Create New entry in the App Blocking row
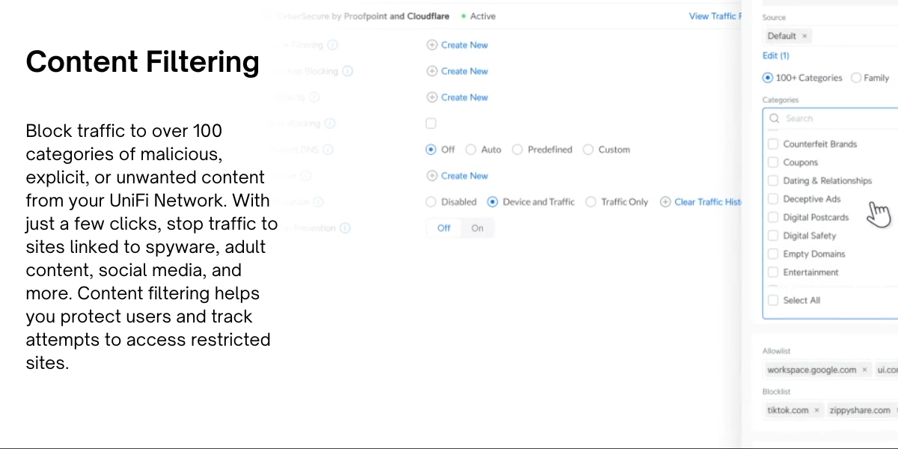 pyautogui.click(x=457, y=71)
